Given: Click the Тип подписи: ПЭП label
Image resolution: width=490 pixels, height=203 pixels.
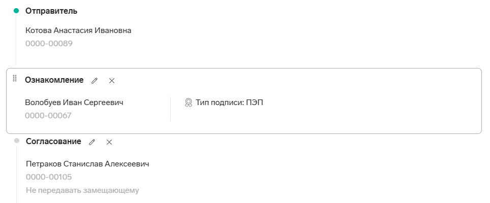Looking at the screenshot, I should coord(229,103).
